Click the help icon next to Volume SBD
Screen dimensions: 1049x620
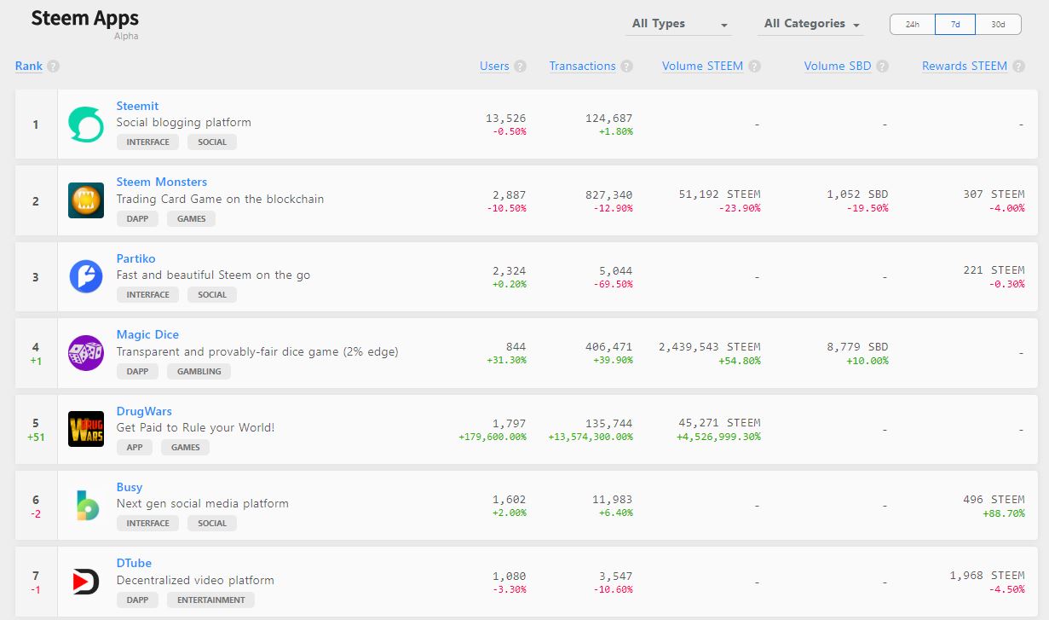[x=882, y=67]
